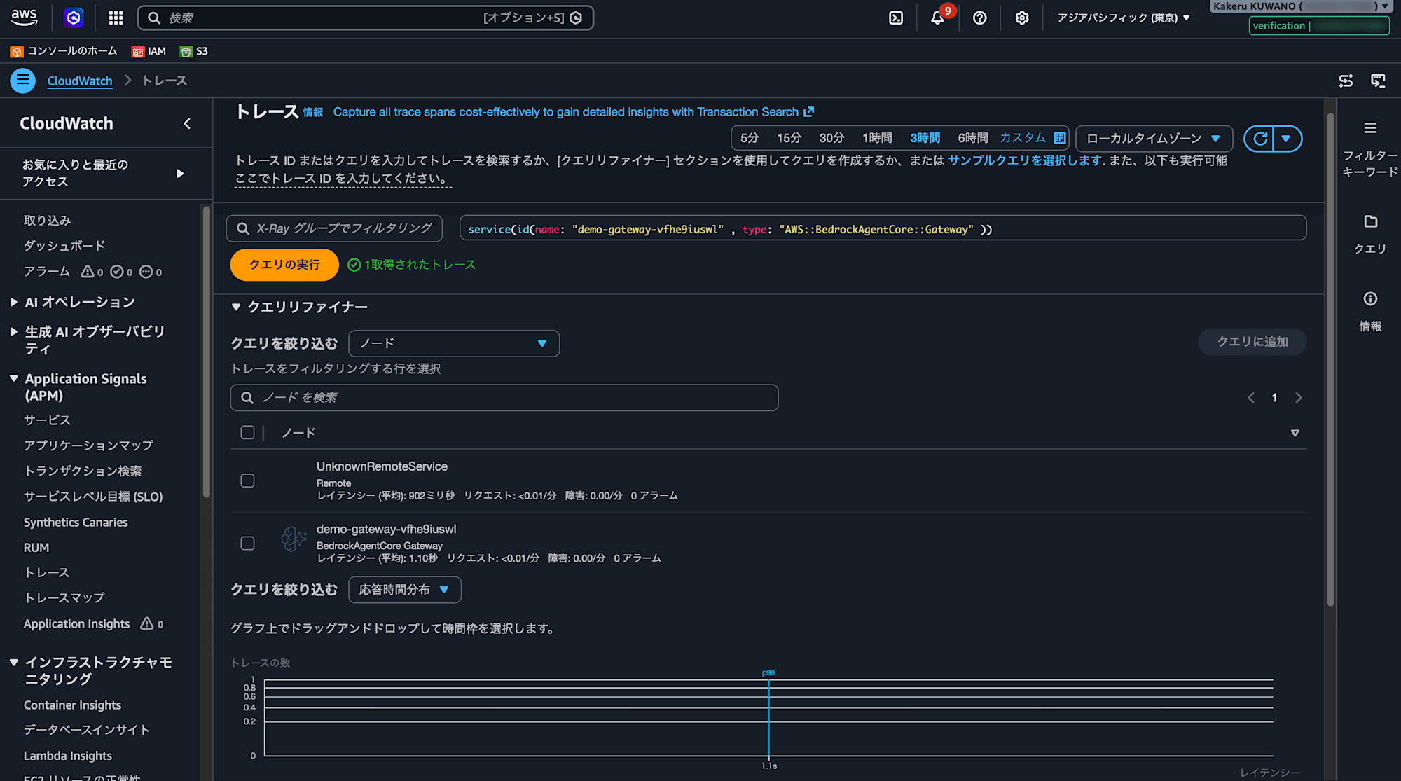Collapse the Application Signals (APM) section
1401x781 pixels.
[13, 378]
